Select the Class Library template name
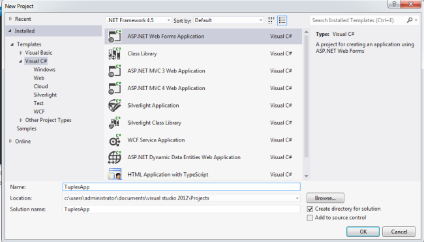 (x=142, y=53)
